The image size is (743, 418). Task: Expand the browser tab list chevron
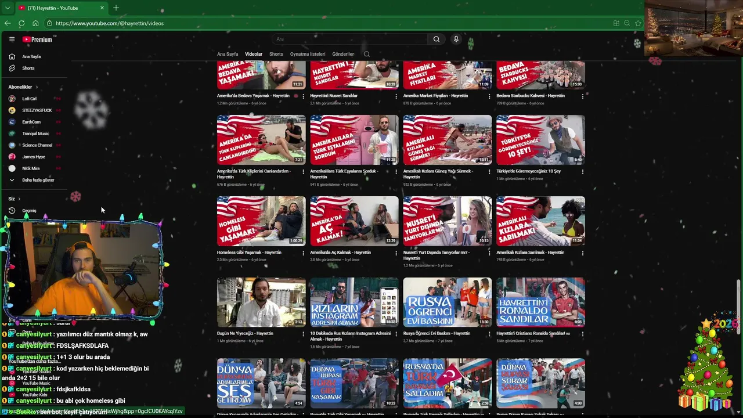click(x=8, y=8)
